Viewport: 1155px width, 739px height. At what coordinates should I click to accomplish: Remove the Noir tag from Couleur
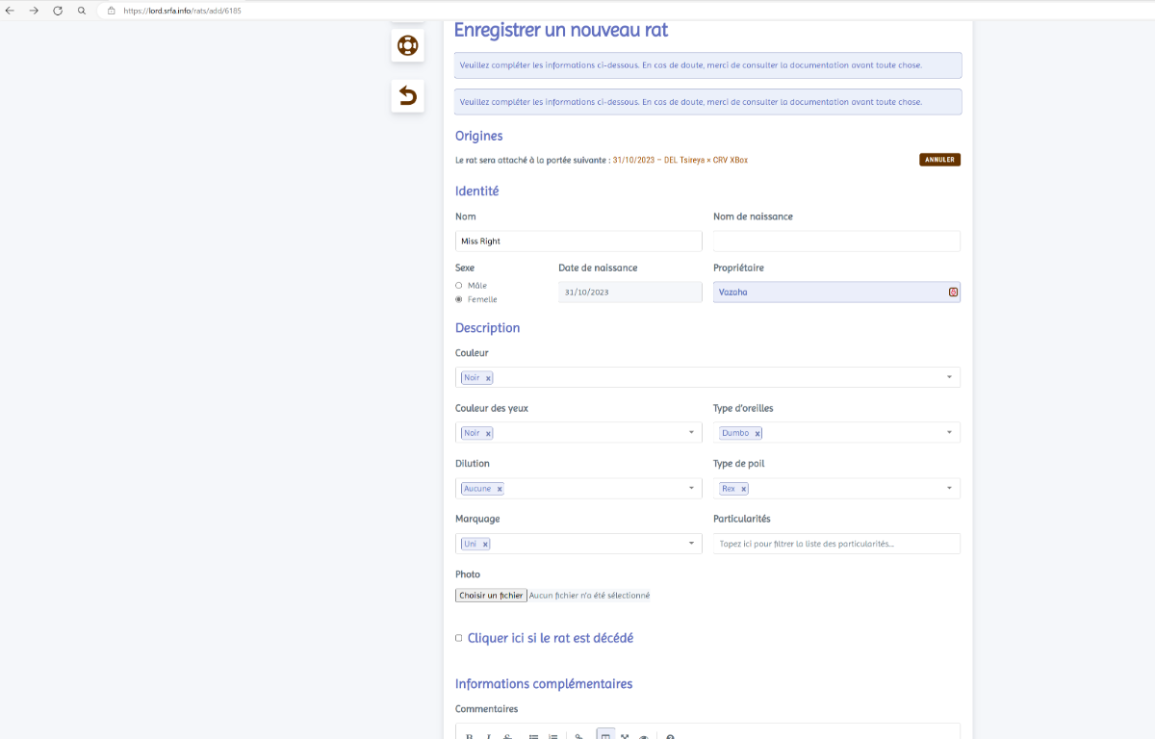pos(488,378)
